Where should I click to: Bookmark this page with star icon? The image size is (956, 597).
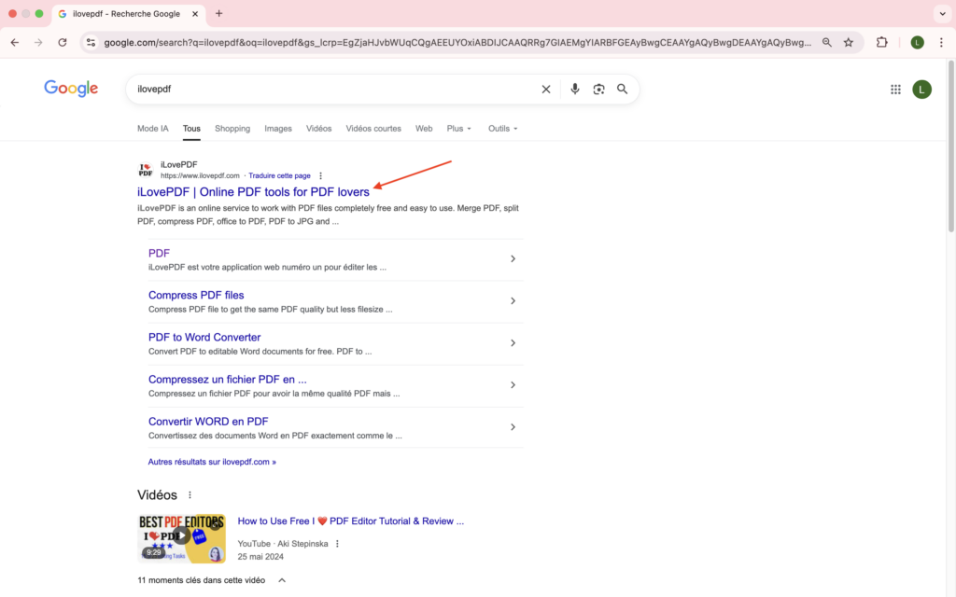(849, 42)
